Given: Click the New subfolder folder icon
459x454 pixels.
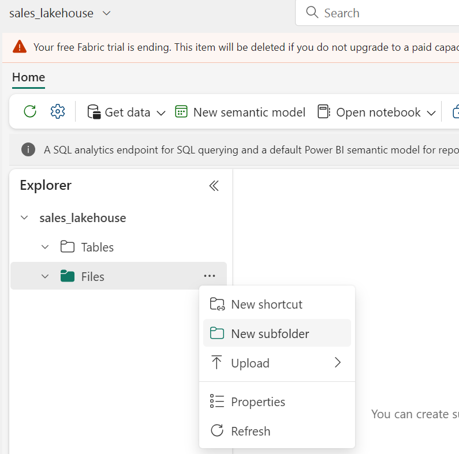Looking at the screenshot, I should coord(217,333).
